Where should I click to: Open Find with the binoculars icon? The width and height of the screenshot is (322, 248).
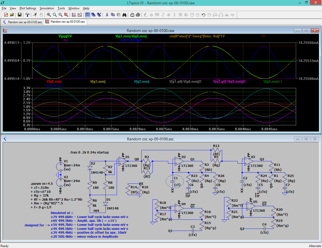(124, 15)
